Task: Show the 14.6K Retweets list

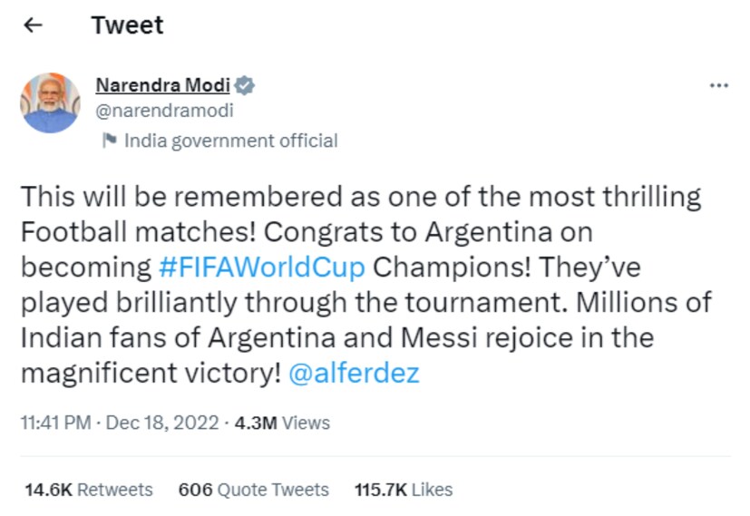Action: [x=89, y=490]
